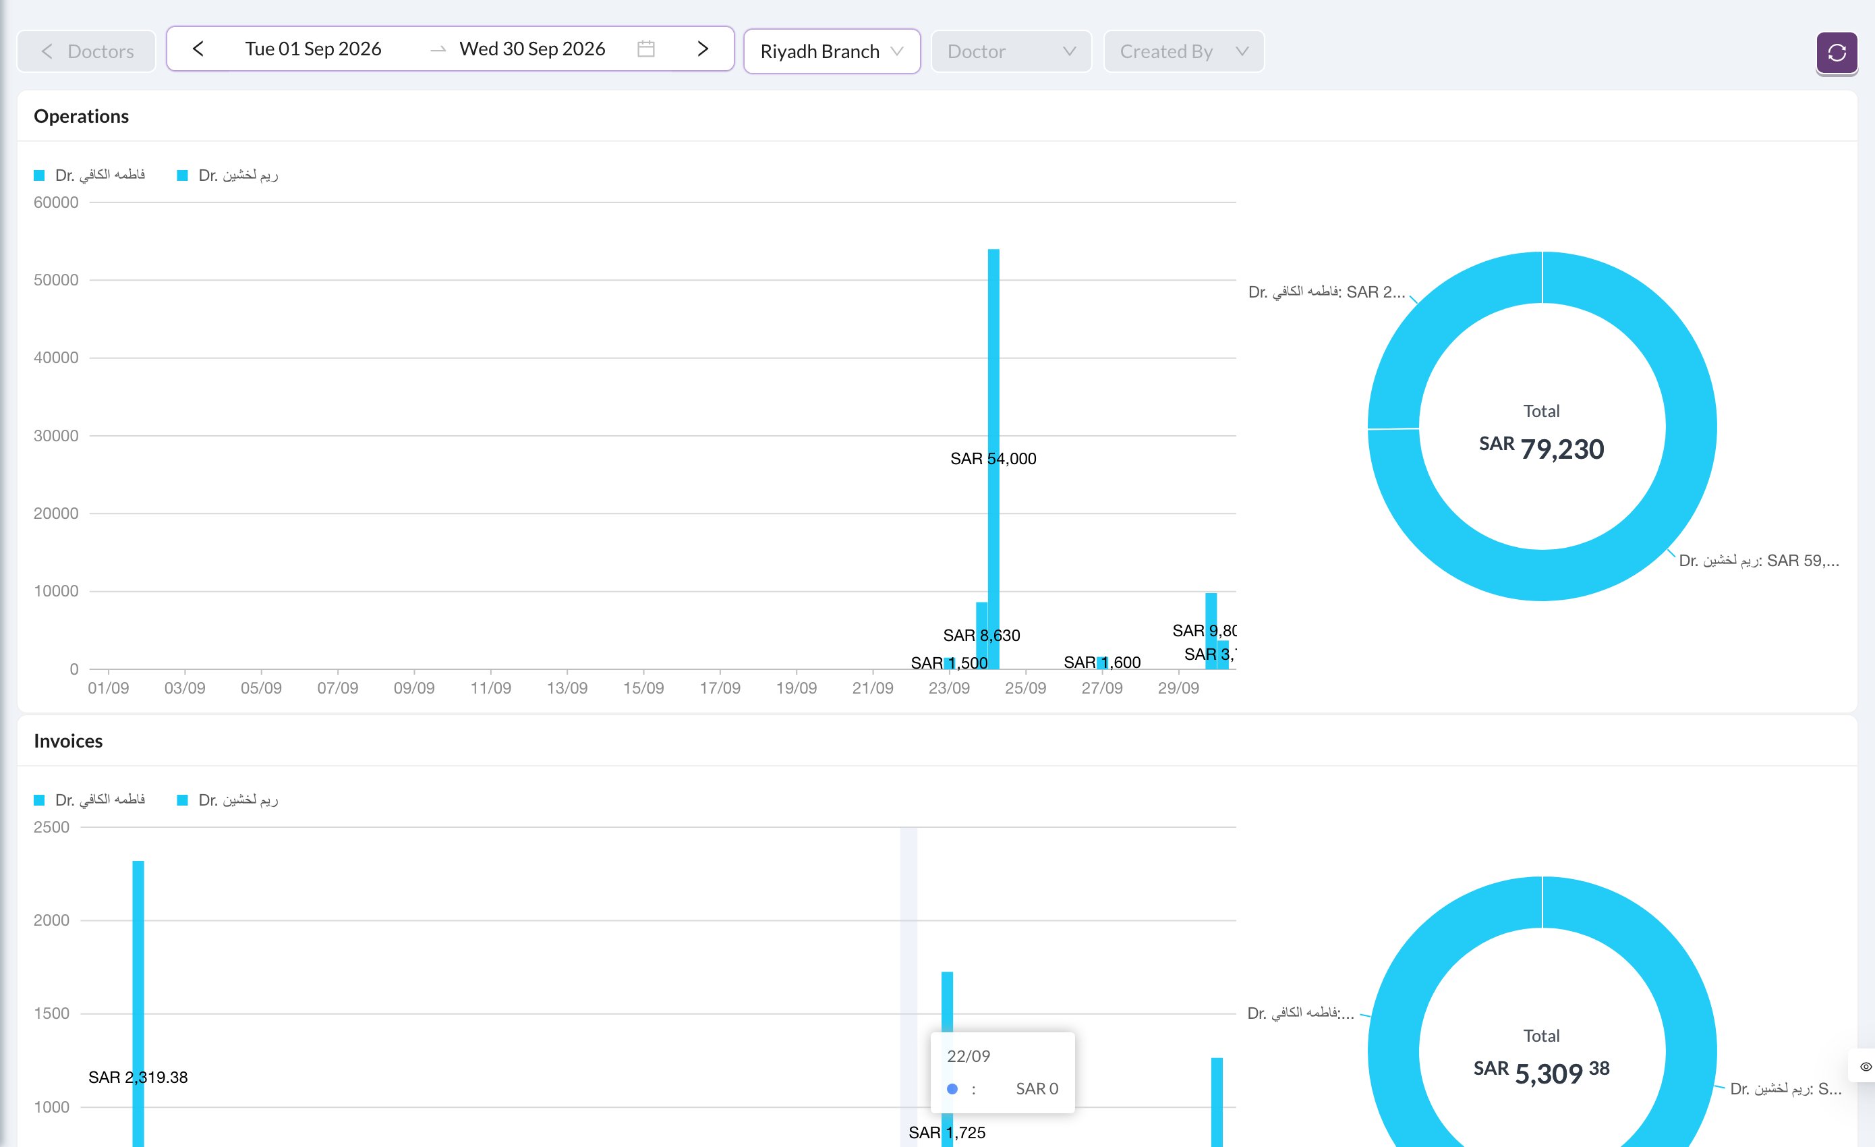Go back to Doctors
1875x1147 pixels.
(87, 52)
